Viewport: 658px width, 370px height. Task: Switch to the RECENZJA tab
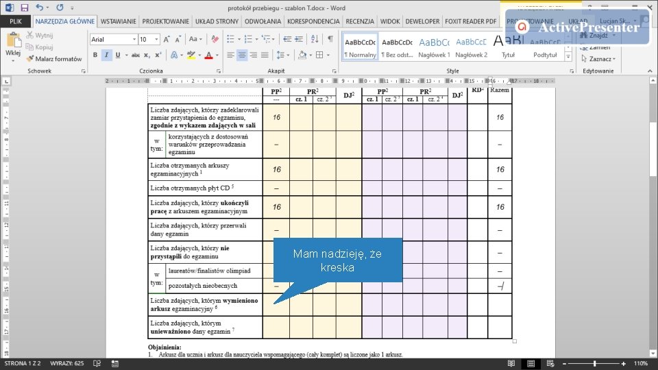coord(360,21)
